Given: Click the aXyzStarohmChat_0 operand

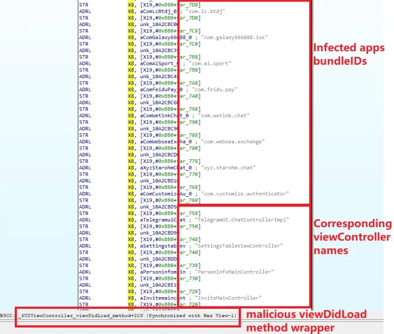Looking at the screenshot, I should 166,168.
